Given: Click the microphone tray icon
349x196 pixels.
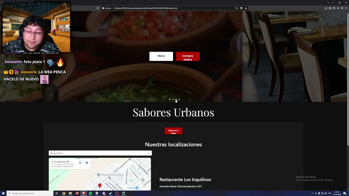Looking at the screenshot, I should click(x=319, y=193).
